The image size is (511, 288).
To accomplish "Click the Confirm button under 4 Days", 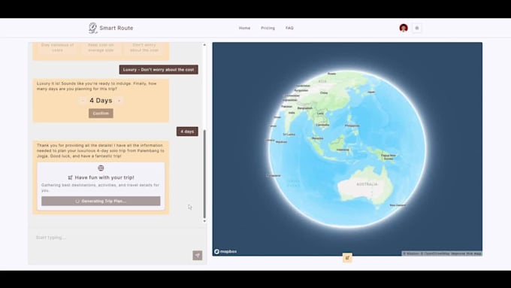I will pyautogui.click(x=101, y=114).
